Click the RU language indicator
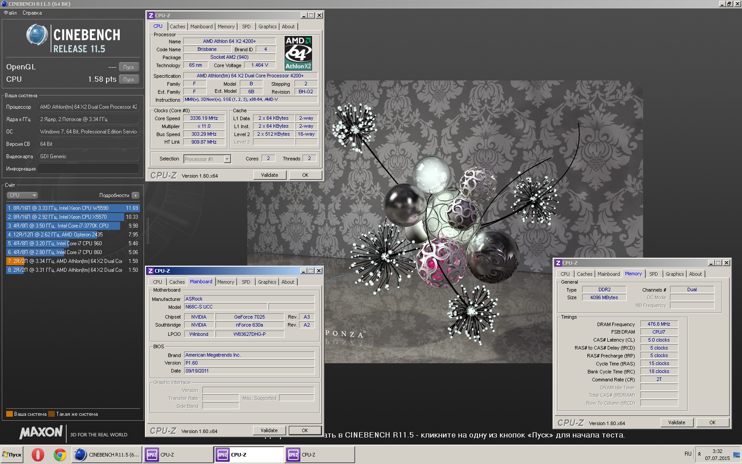The width and height of the screenshot is (742, 464). point(688,454)
